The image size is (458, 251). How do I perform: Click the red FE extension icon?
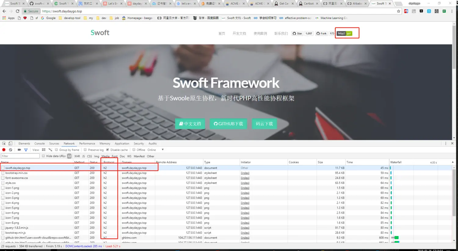(x=406, y=11)
